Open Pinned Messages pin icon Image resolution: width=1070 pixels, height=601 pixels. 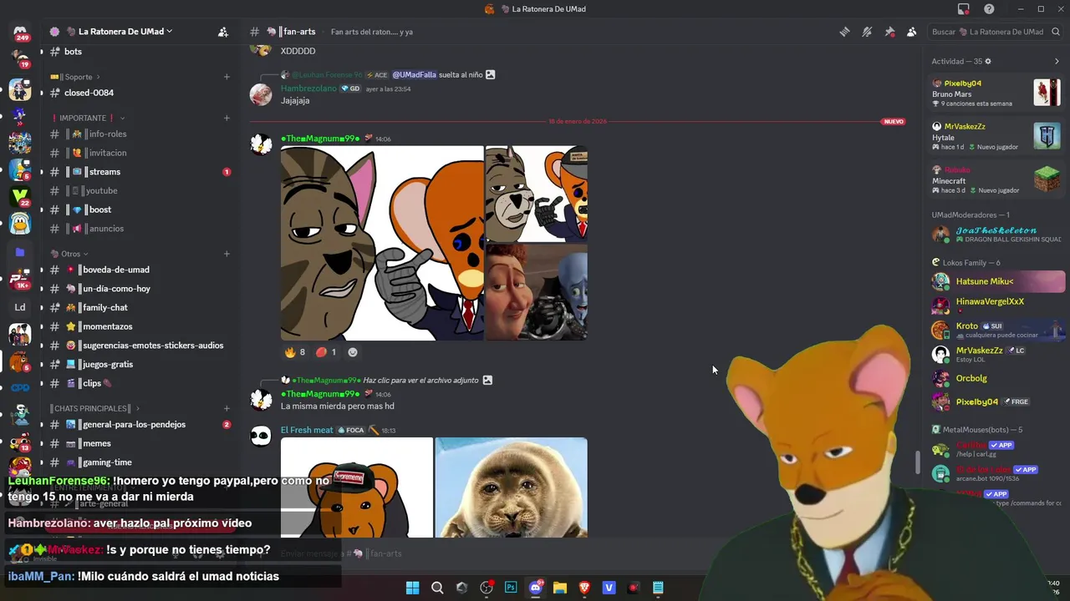(x=889, y=32)
